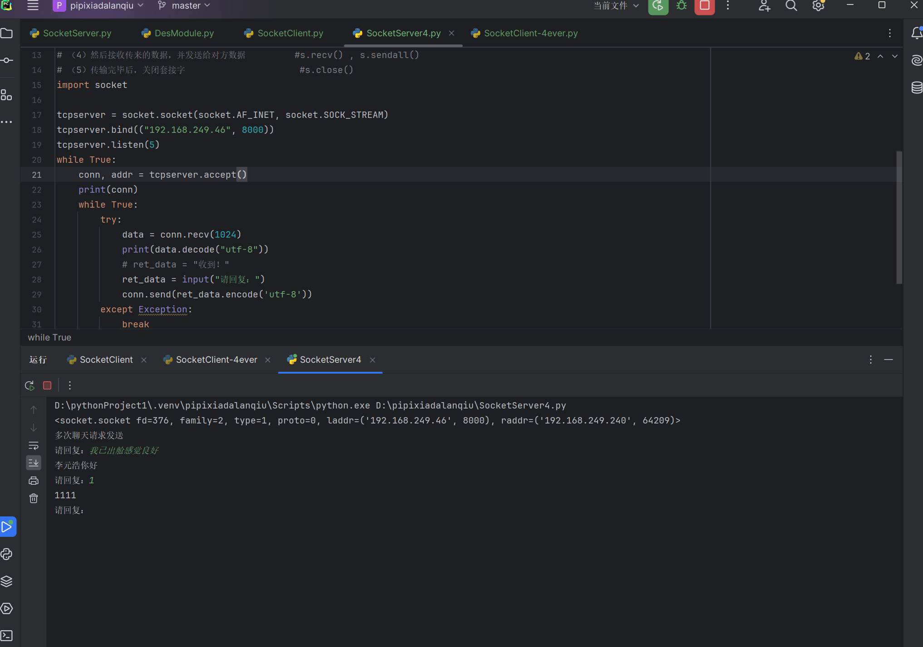Click the editor vertical scrollbar
This screenshot has width=923, height=647.
tap(899, 218)
